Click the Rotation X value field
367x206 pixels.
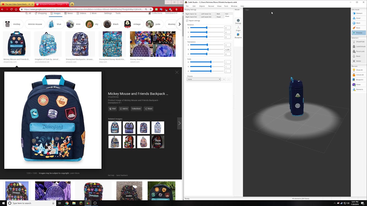click(227, 28)
